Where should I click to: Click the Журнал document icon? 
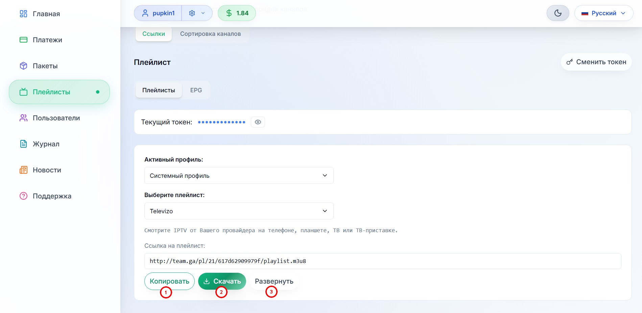pos(23,144)
